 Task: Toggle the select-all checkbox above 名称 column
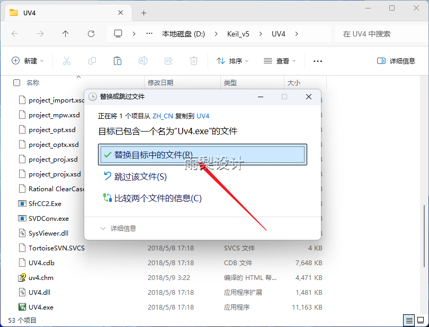[x=15, y=82]
